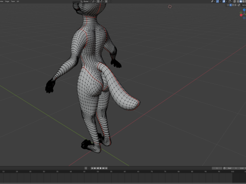The height and width of the screenshot is (184, 246).
Task: Toggle Z axis mirror
Action: point(235,5)
